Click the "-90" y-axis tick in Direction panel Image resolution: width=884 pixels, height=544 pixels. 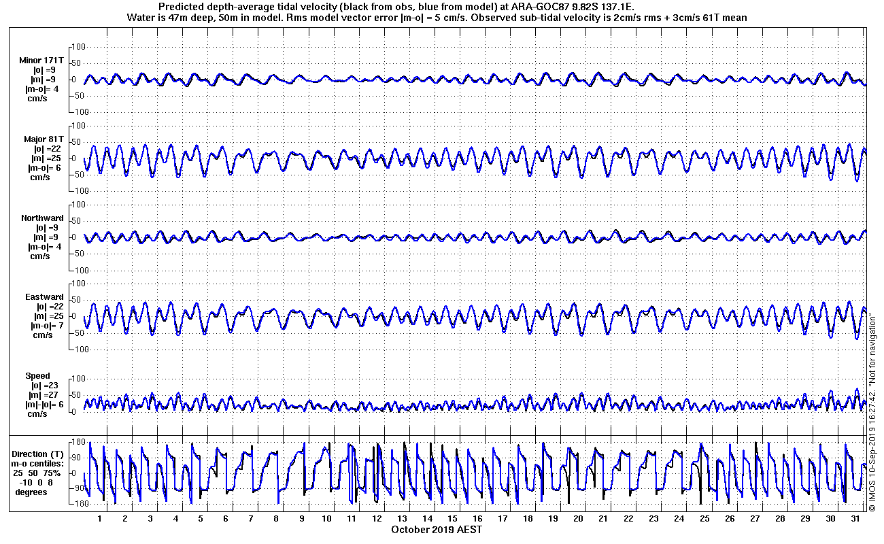[x=77, y=489]
